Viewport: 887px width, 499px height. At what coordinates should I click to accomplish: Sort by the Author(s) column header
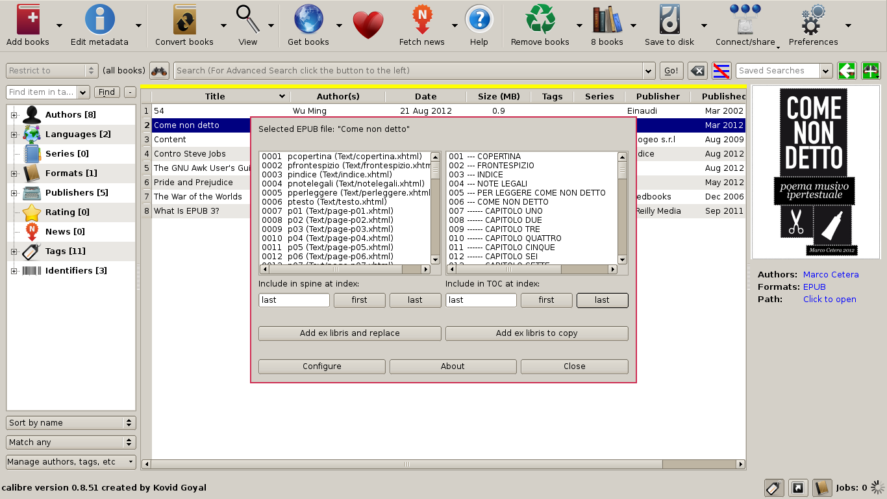pos(338,97)
